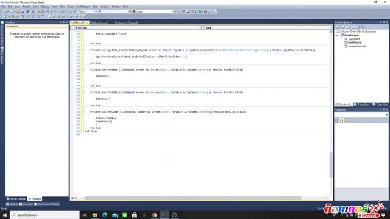The width and height of the screenshot is (390, 219).
Task: Switch to the ModuleConn.vb tab
Action: pos(99,23)
